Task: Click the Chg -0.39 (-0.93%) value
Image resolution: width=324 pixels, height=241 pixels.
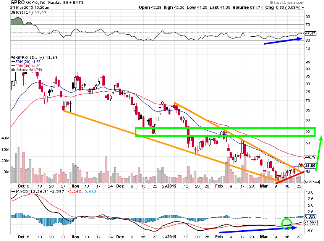Action: pyautogui.click(x=283, y=7)
